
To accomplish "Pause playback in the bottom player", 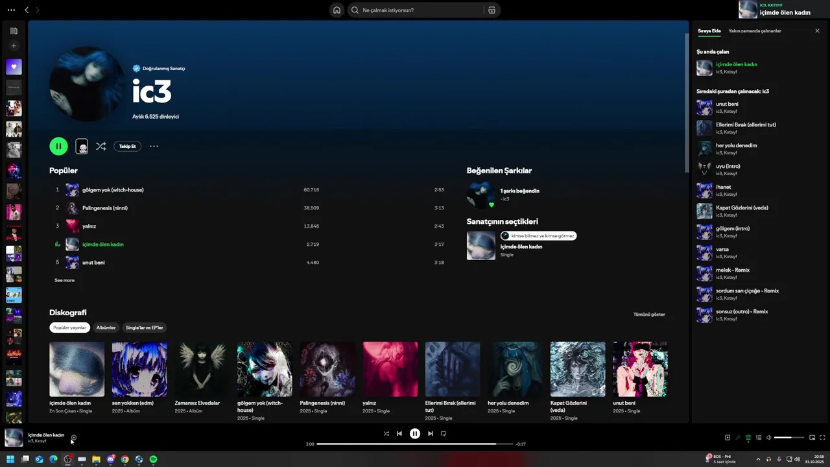I will (x=415, y=433).
